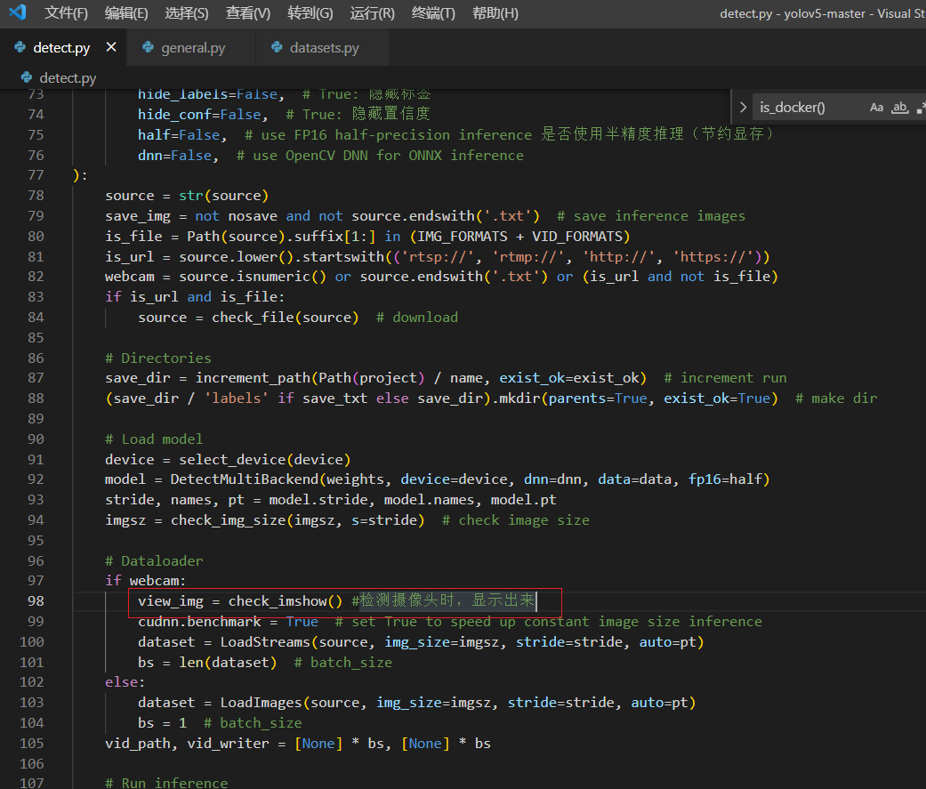Open the 文件(F) menu
This screenshot has height=789, width=926.
coord(66,13)
